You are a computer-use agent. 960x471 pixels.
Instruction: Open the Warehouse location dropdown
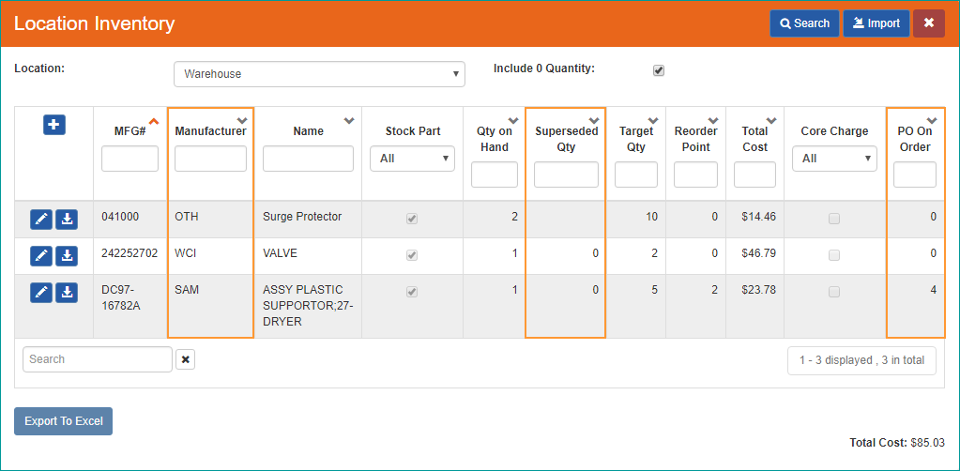(x=320, y=74)
